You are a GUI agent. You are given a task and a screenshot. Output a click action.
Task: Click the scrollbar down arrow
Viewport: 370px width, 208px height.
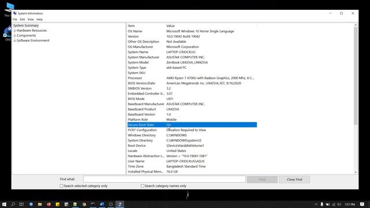[x=356, y=172]
